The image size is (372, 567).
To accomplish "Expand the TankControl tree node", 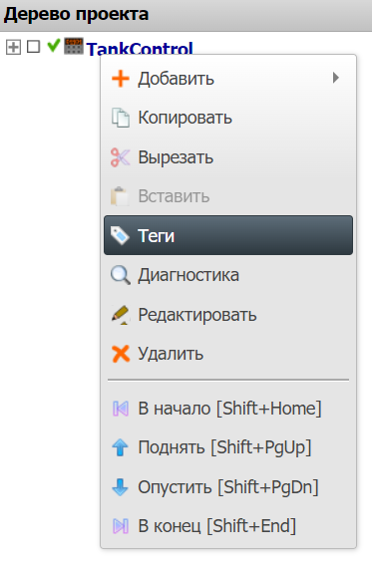I will [x=13, y=47].
